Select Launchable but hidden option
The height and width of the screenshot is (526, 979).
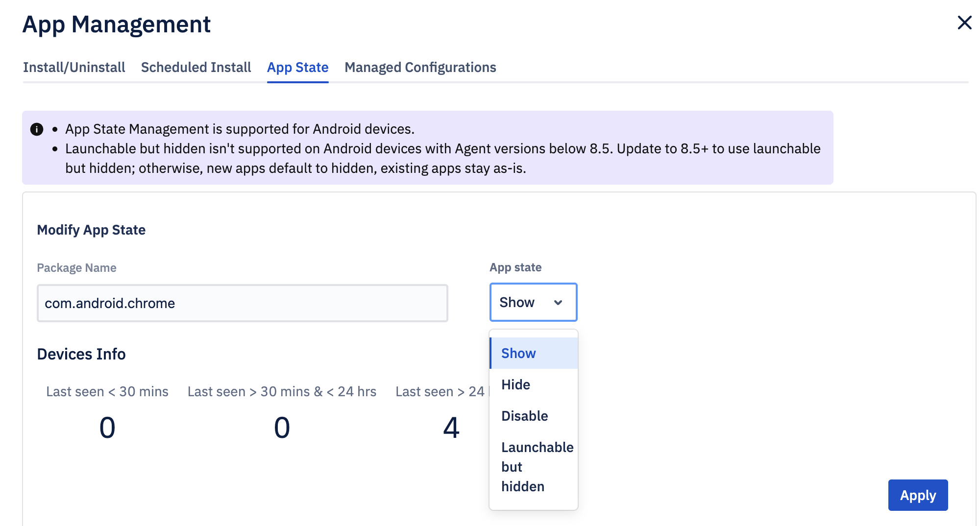click(x=537, y=466)
